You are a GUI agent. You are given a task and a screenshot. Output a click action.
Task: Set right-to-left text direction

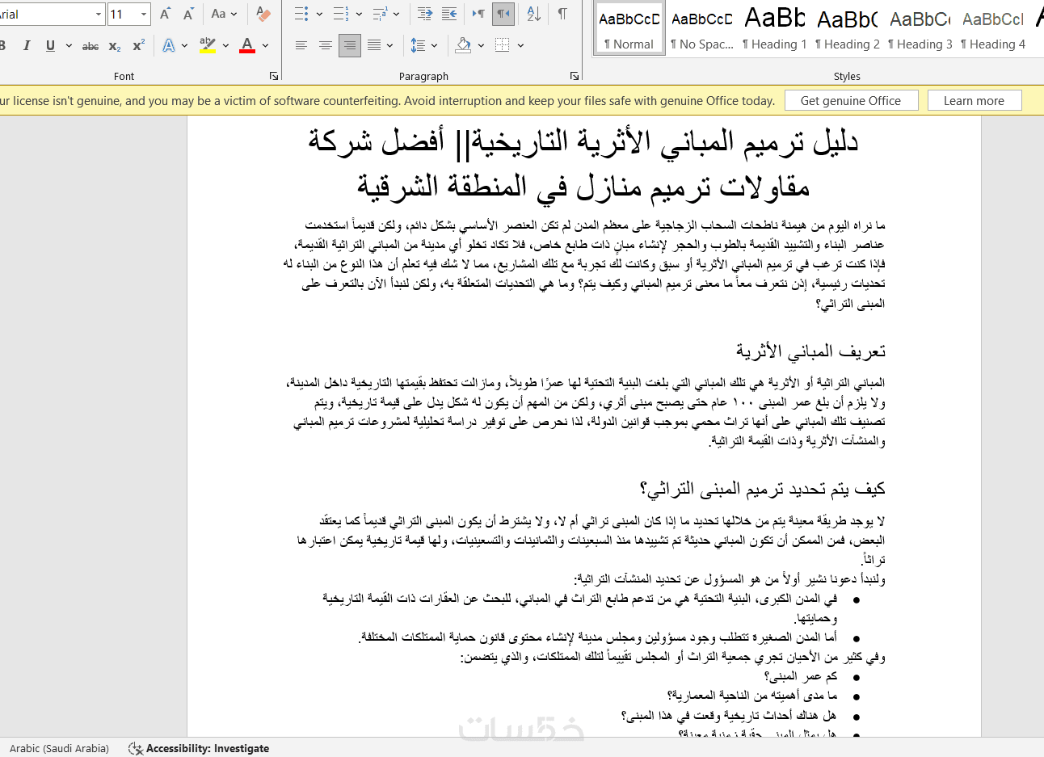point(503,14)
